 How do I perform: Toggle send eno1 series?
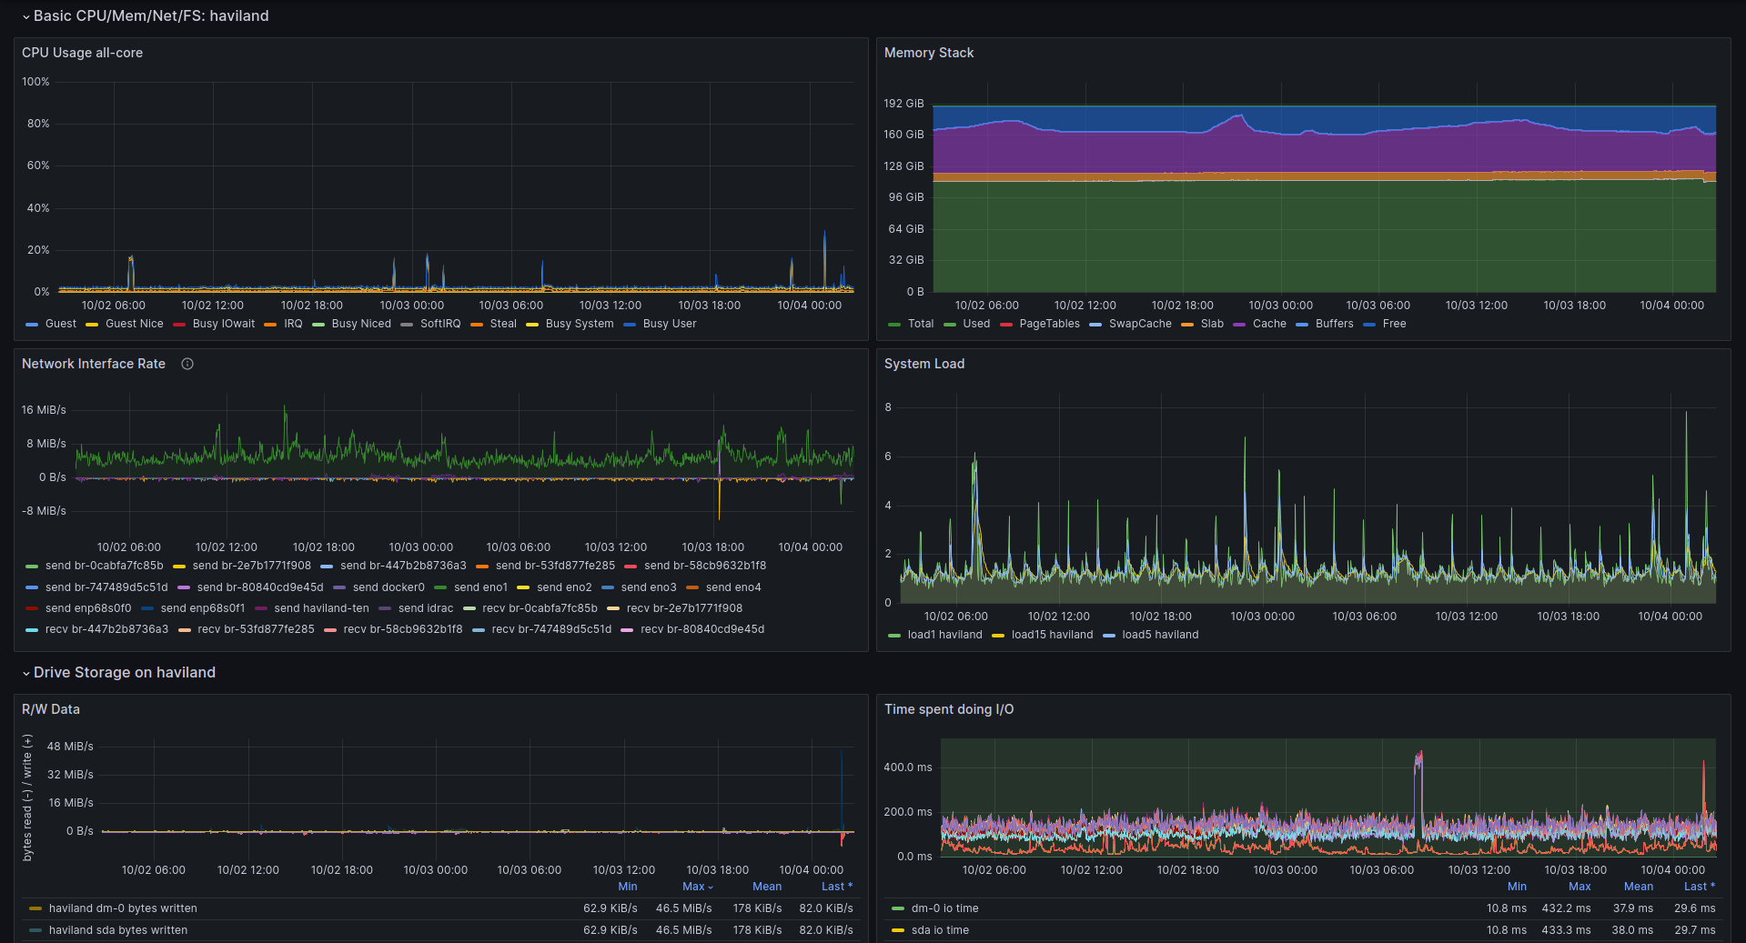point(480,587)
